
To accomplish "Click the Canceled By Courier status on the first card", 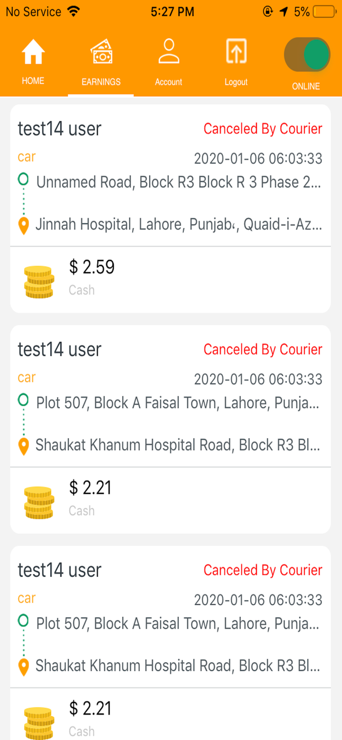I will pos(263,129).
